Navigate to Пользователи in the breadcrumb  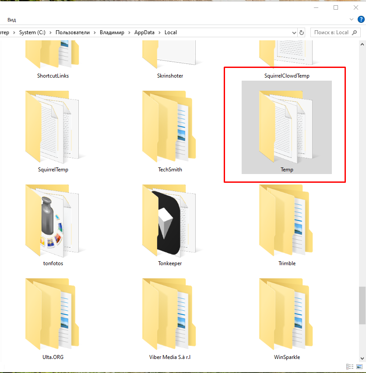pyautogui.click(x=72, y=32)
